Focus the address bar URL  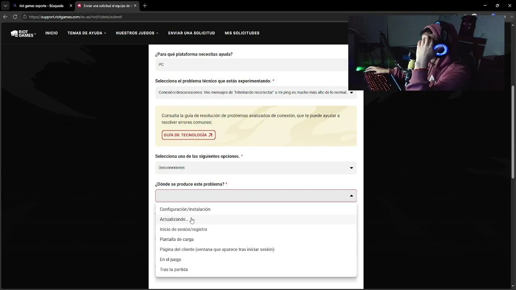(x=75, y=17)
